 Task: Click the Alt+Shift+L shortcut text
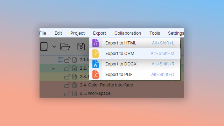(163, 43)
